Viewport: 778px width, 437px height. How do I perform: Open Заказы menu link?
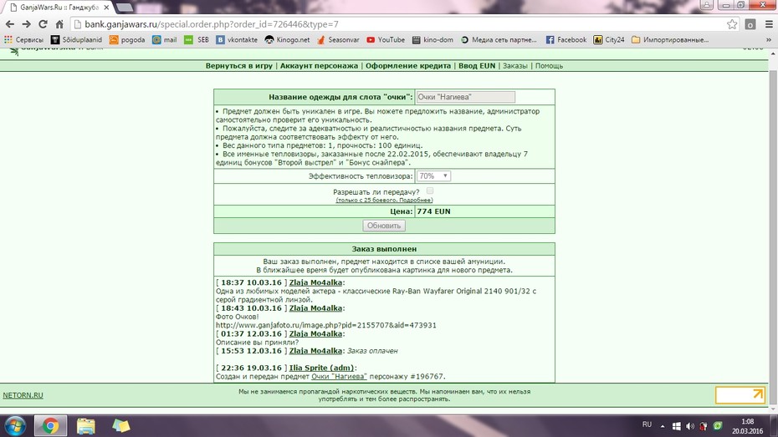tap(515, 65)
